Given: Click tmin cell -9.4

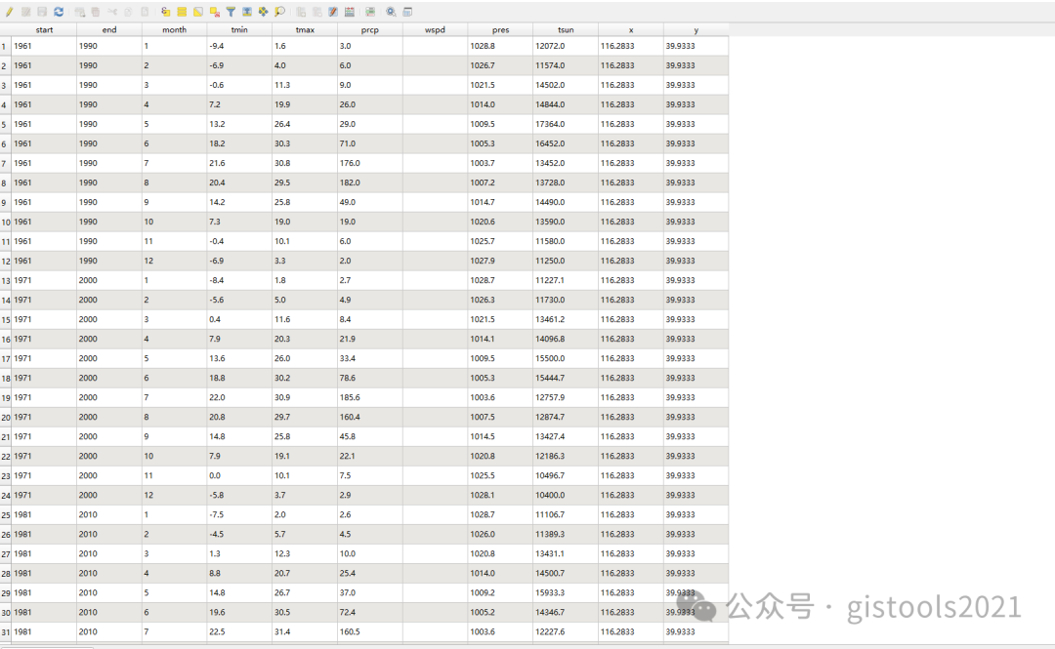Looking at the screenshot, I should 239,46.
